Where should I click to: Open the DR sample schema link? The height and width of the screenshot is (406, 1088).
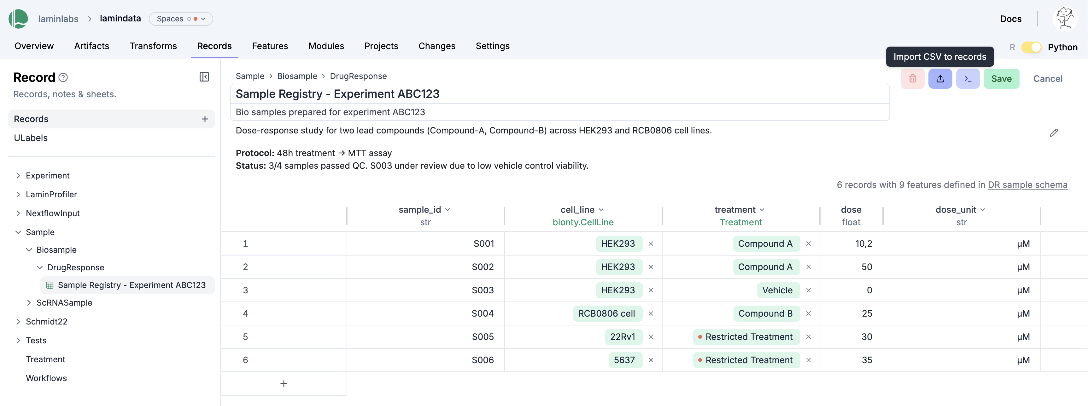pos(1027,185)
